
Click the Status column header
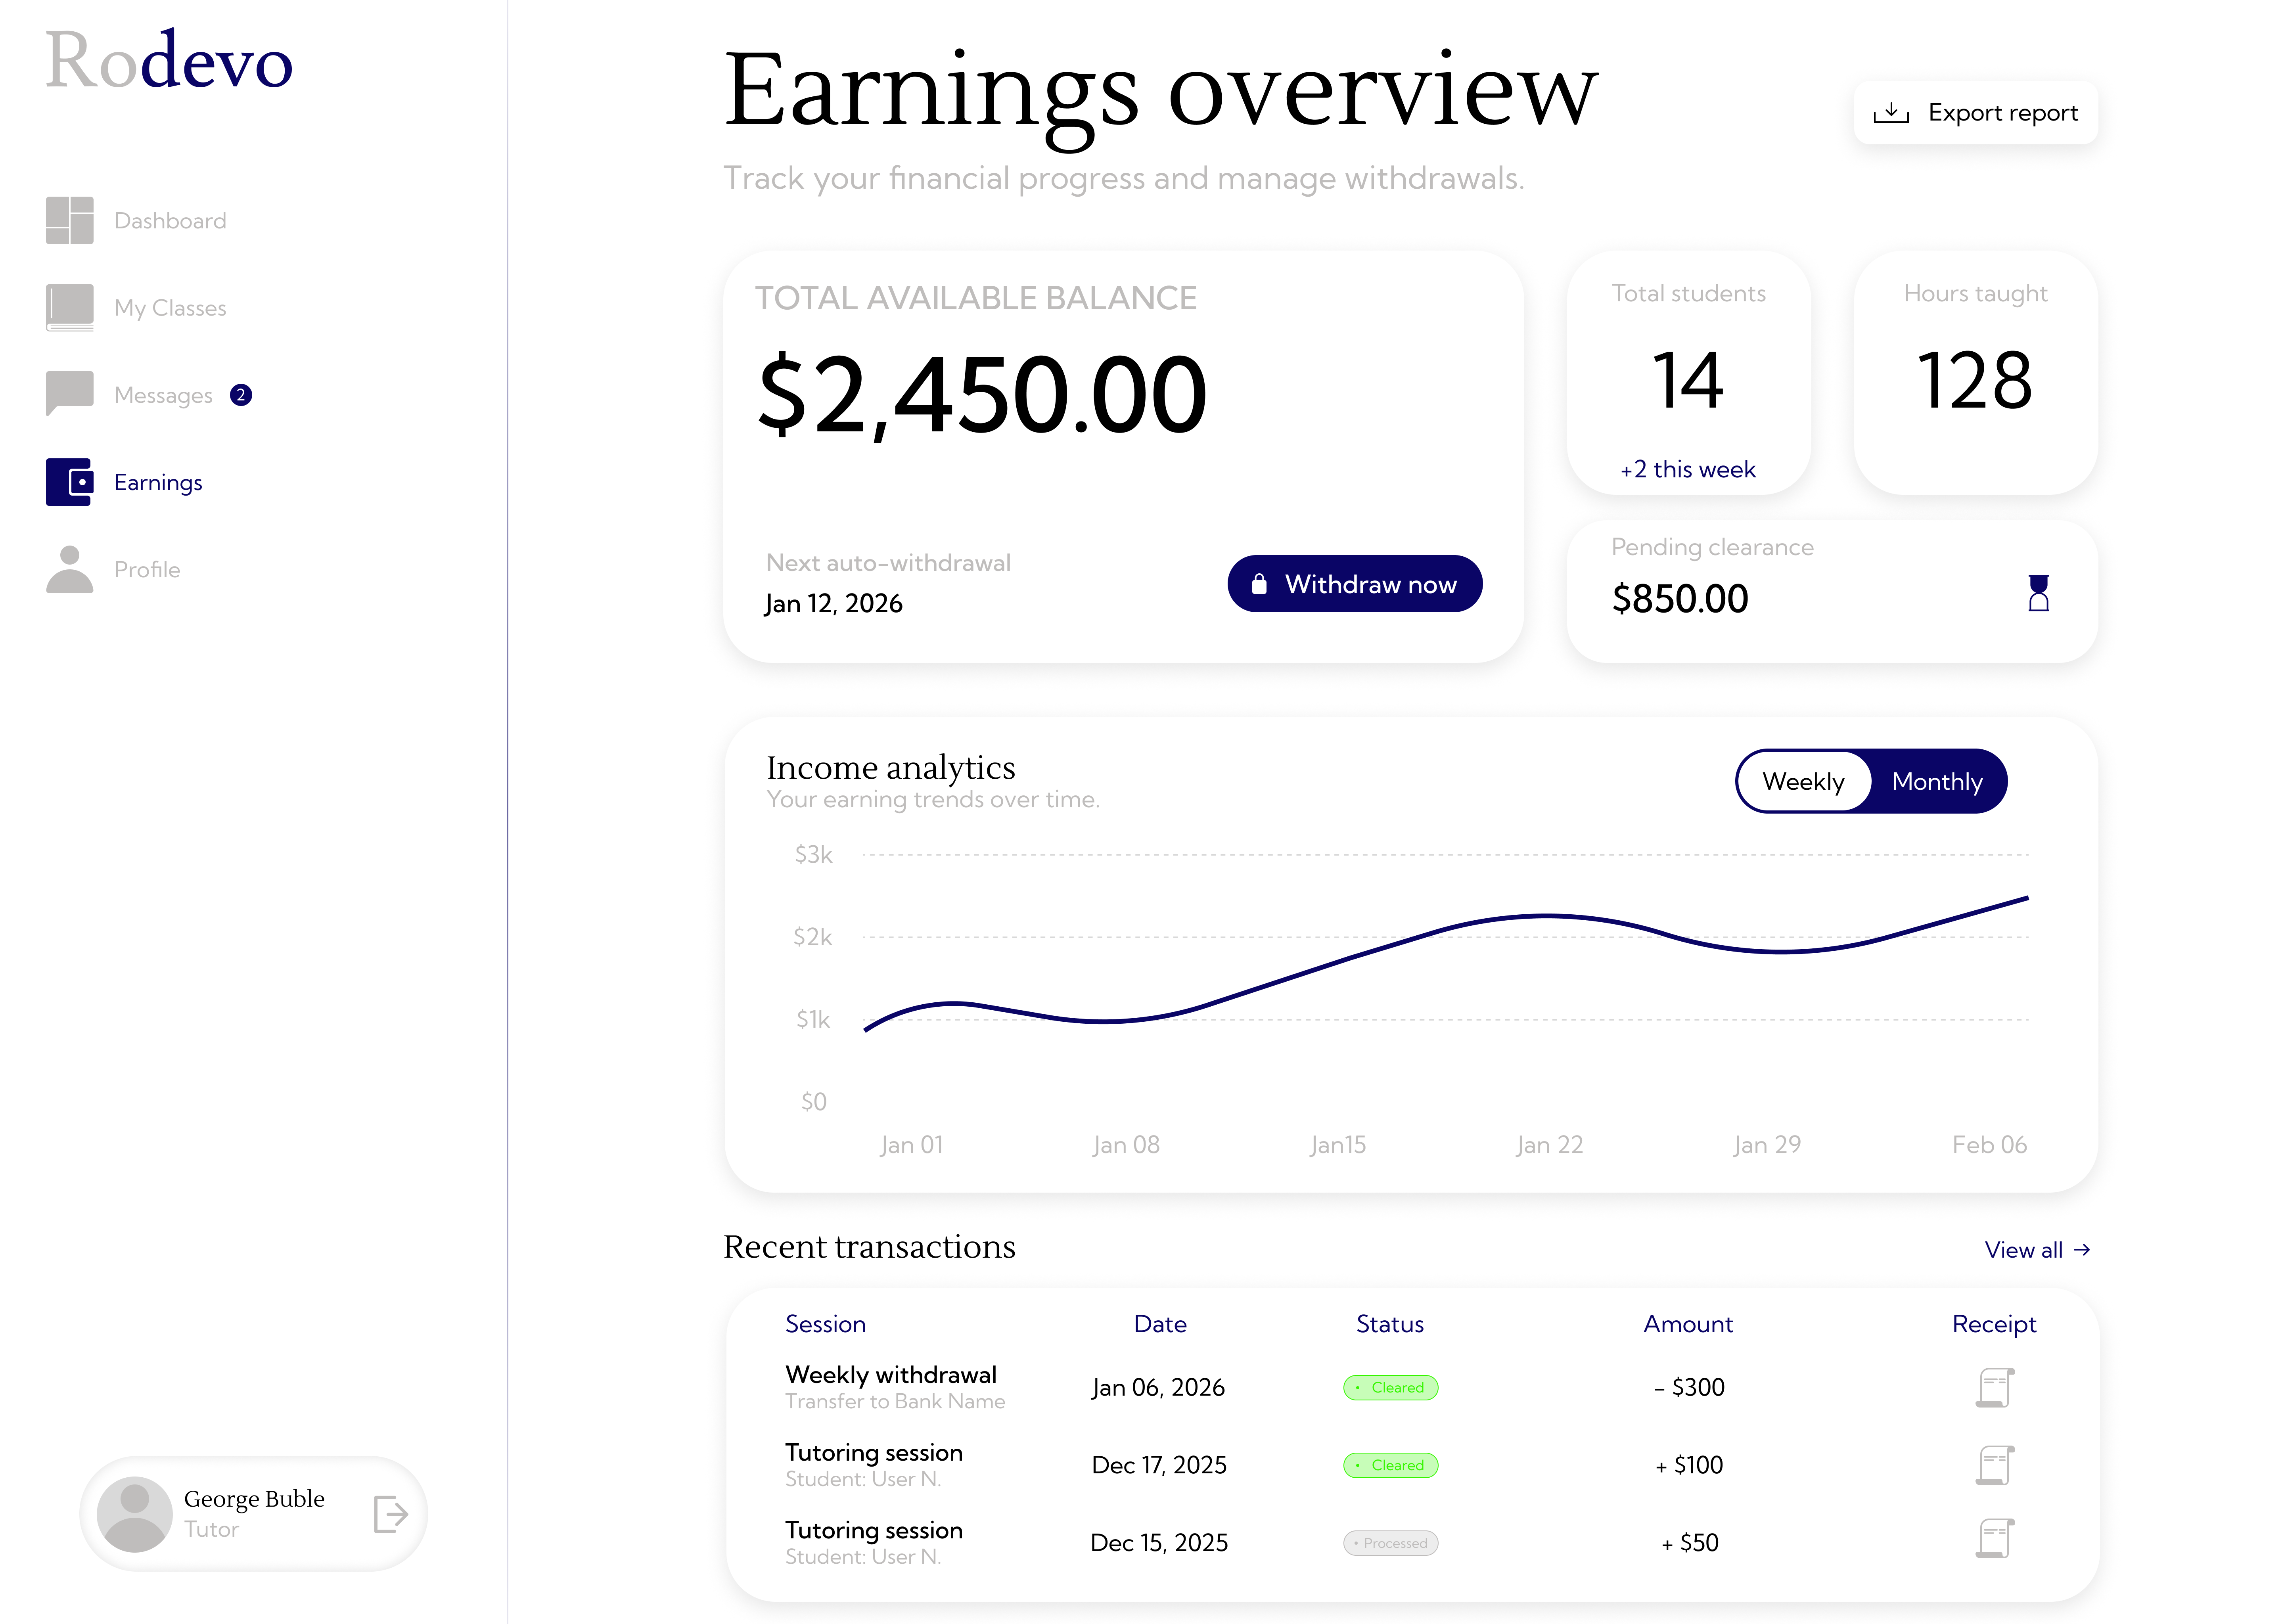1389,1324
